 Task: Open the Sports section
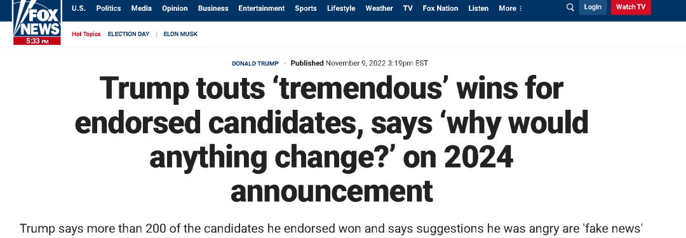pos(306,8)
